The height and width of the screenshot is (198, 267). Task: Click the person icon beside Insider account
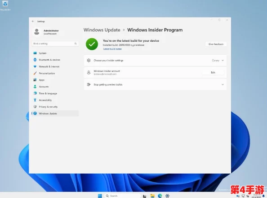(x=89, y=72)
